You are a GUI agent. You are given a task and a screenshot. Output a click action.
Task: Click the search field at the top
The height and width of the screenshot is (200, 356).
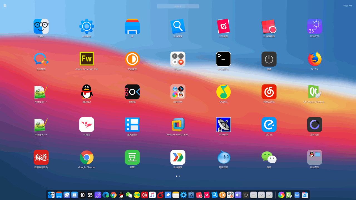(178, 6)
